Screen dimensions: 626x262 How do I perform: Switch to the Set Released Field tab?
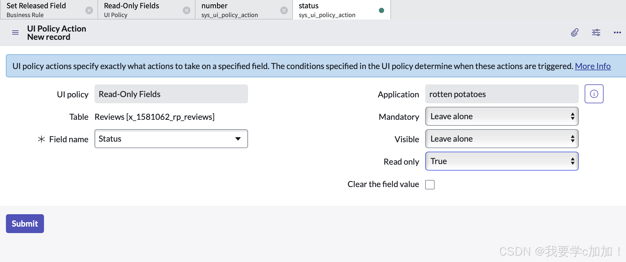(41, 10)
